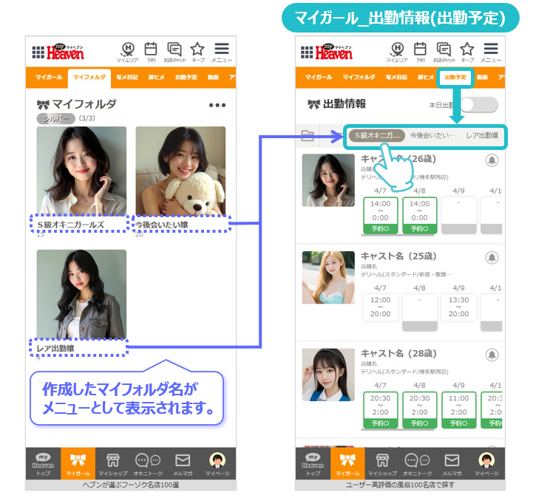
Task: Switch to 出勤予定 tab on right screen
Action: (454, 77)
